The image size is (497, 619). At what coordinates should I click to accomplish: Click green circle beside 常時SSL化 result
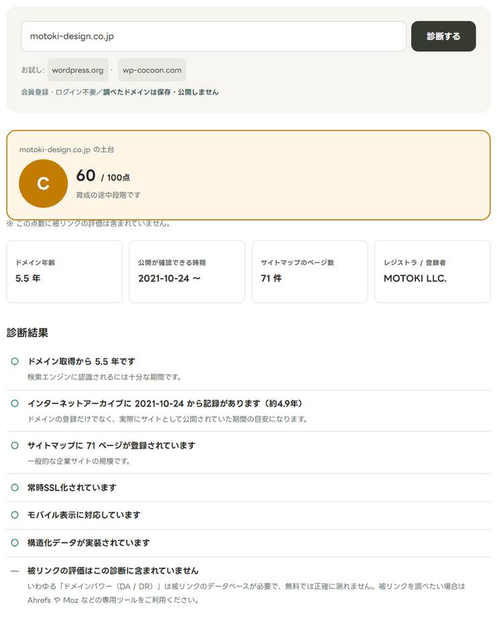15,488
